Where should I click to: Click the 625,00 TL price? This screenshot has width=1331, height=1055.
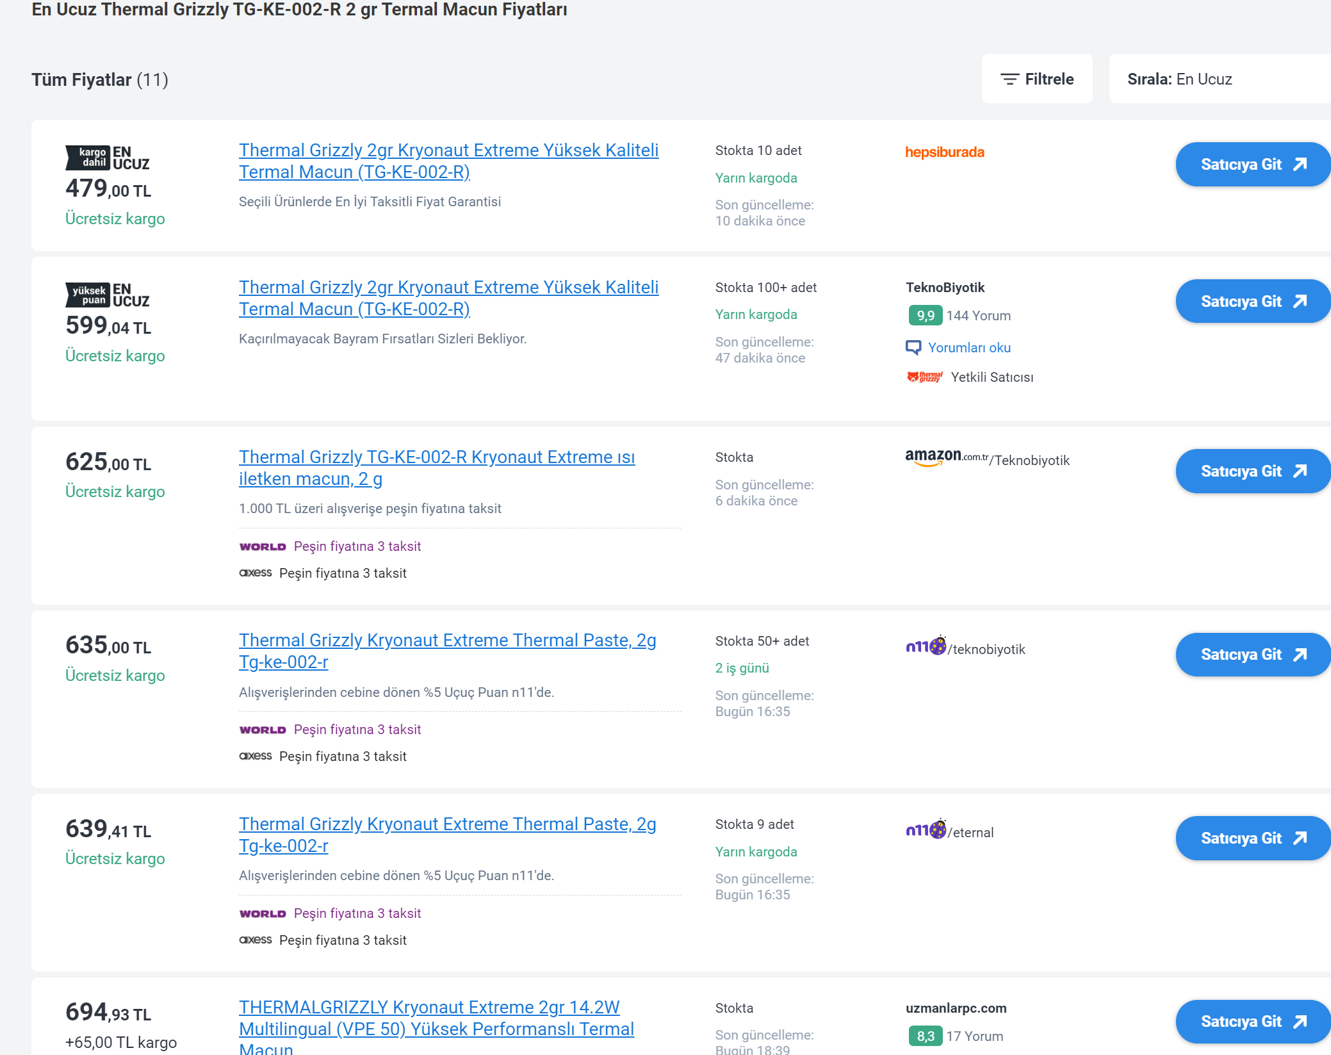click(108, 462)
